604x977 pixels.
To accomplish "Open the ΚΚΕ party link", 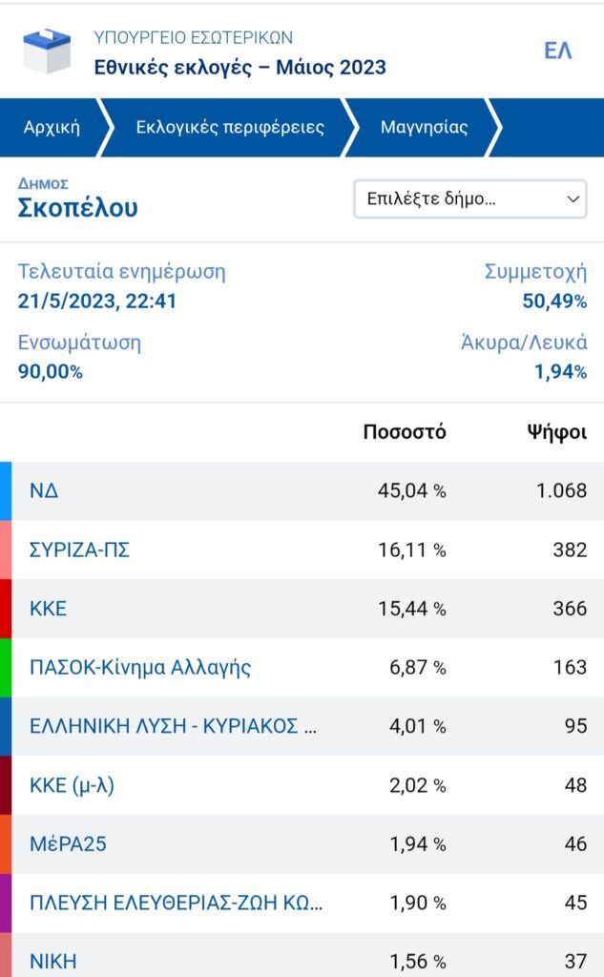I will (48, 609).
